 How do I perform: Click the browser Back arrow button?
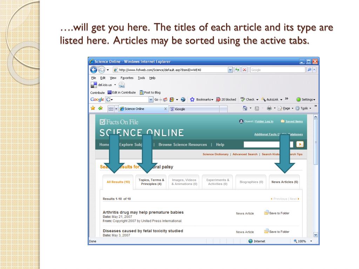pos(94,70)
